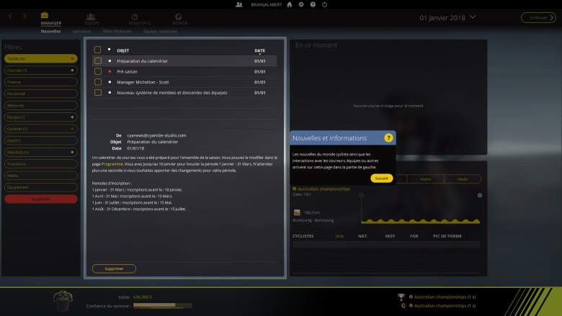Viewport: 562px width, 316px height.
Task: Switch to the Equipe nationale sub-tab
Action: pos(160,32)
